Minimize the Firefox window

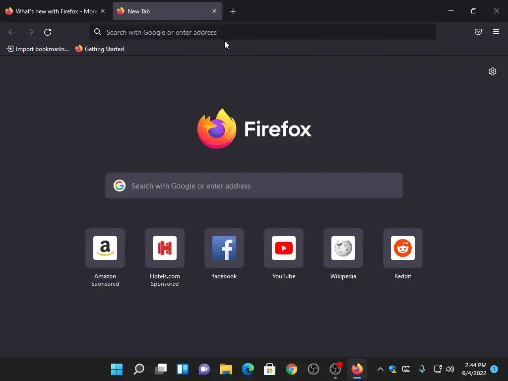(x=451, y=11)
